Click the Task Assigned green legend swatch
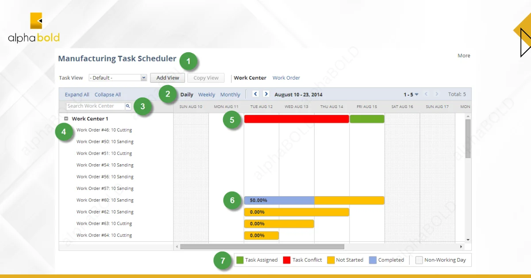This screenshot has width=531, height=278. coord(240,260)
